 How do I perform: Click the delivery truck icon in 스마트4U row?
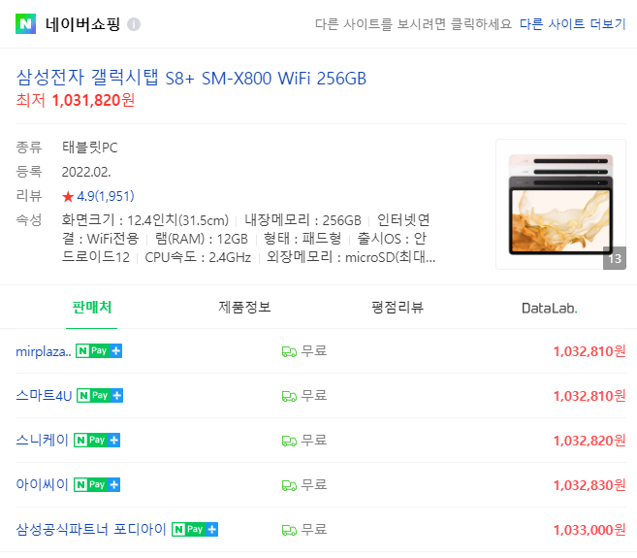click(289, 396)
